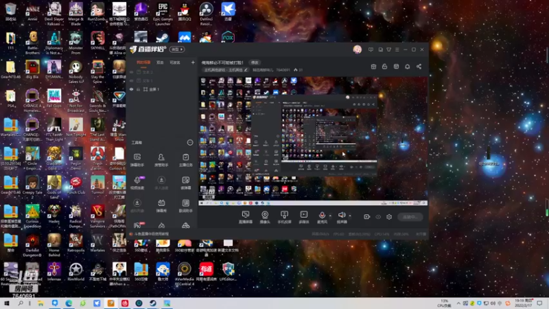549x309 pixels.
Task: Toggle the room lock icon in stream header
Action: point(384,67)
